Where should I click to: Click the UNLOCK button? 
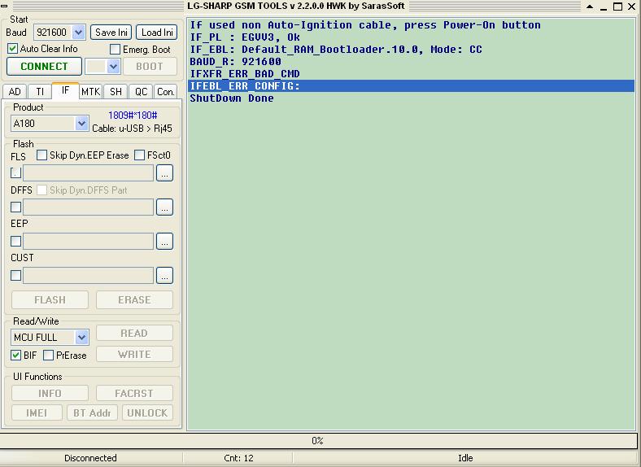(147, 413)
